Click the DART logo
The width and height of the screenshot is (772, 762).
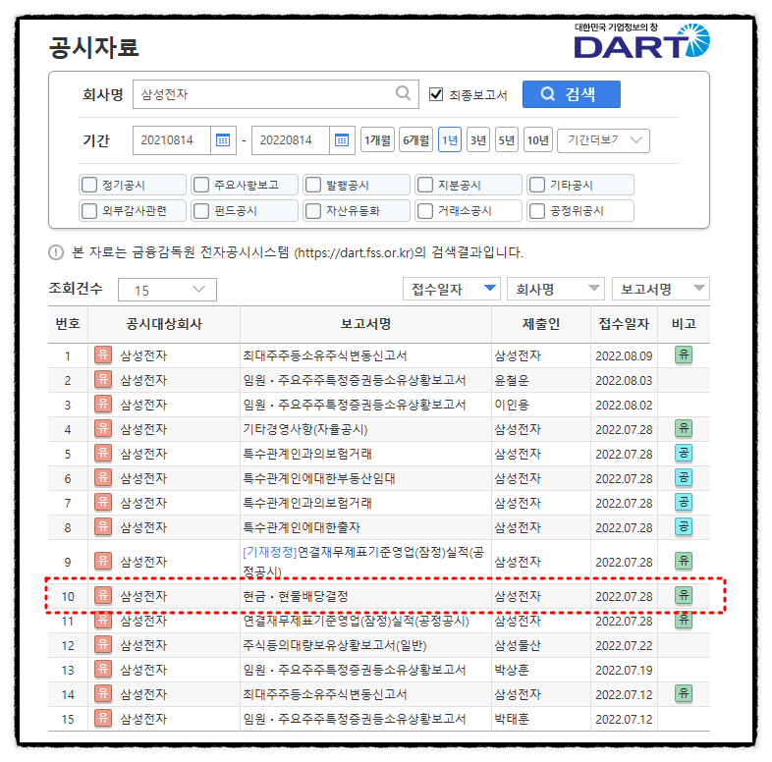(x=641, y=41)
